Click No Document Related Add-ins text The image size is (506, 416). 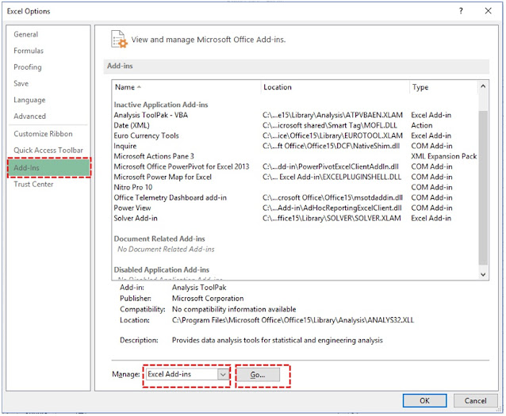pos(166,250)
